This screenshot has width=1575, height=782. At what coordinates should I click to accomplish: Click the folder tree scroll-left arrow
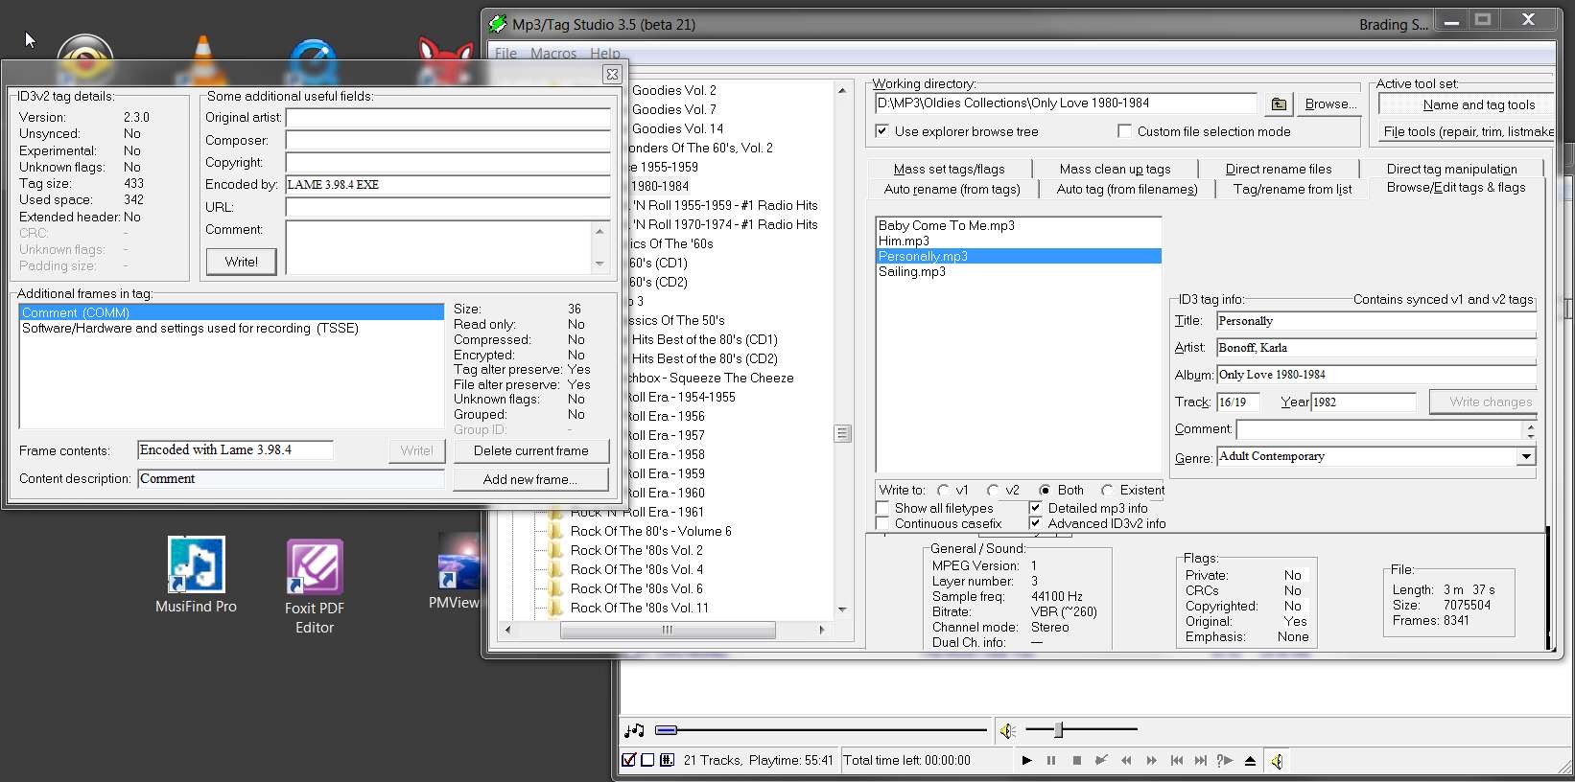(507, 630)
